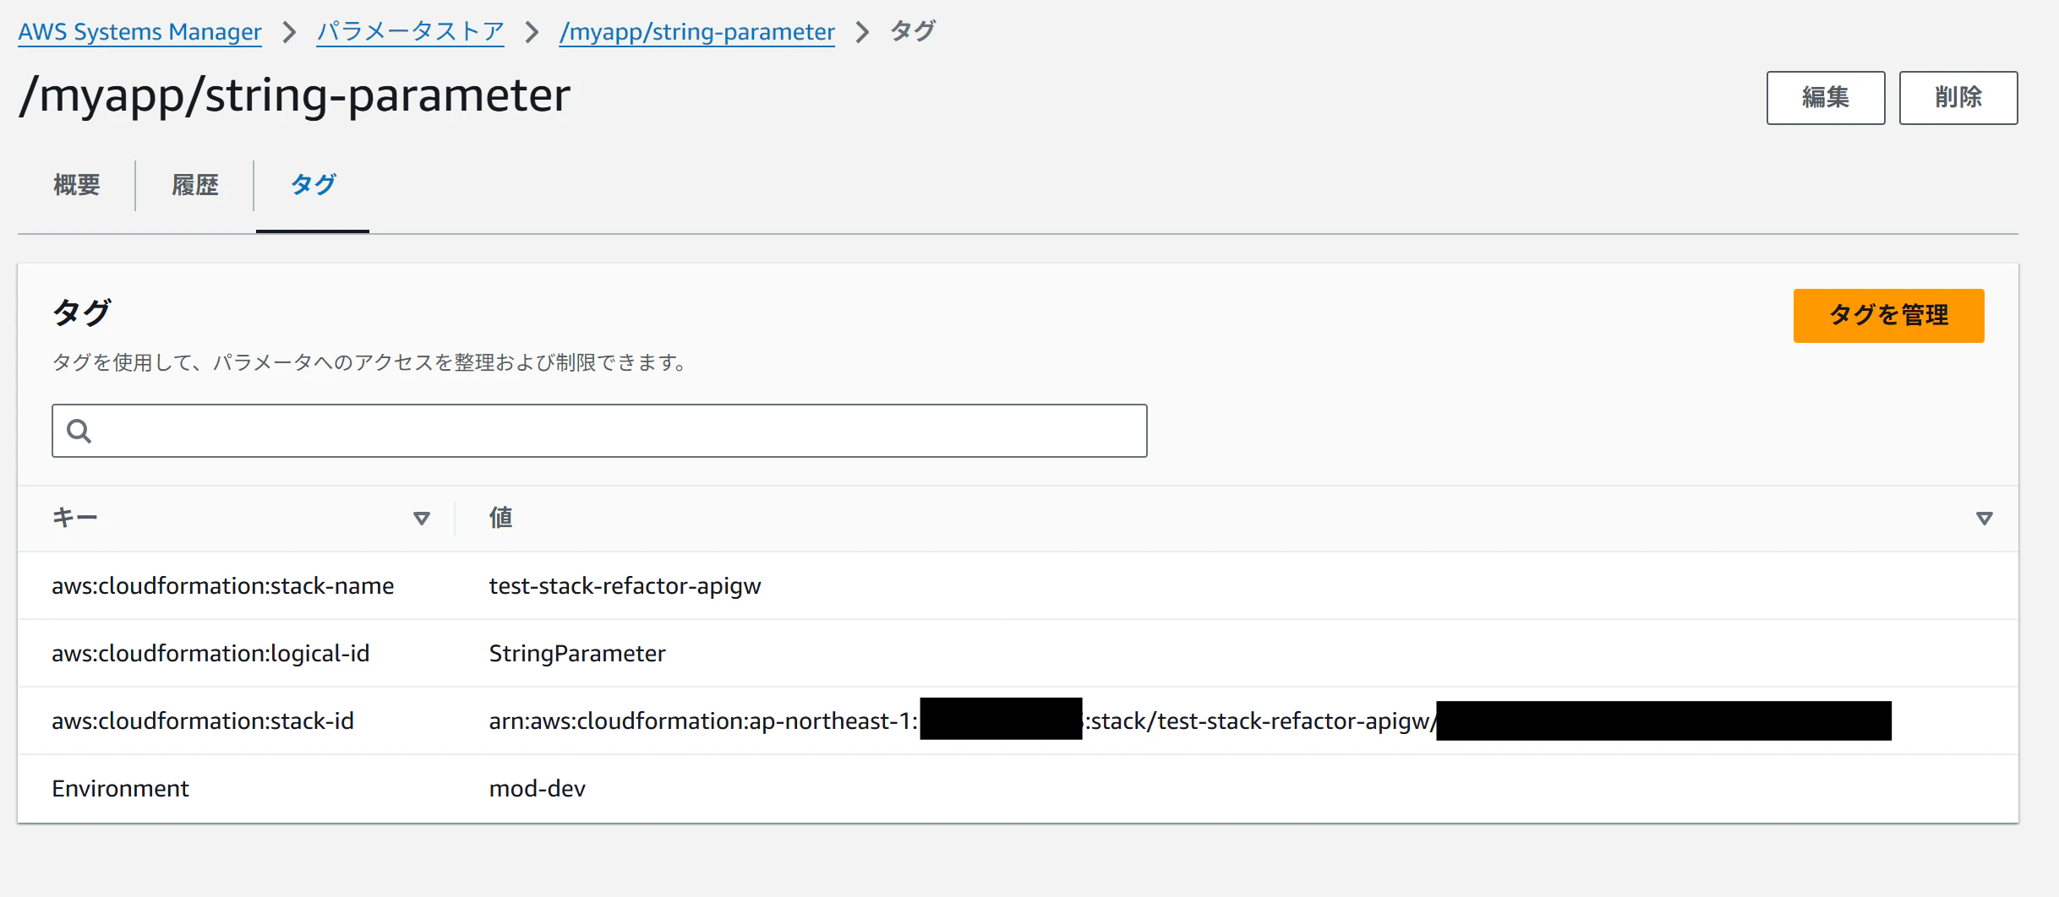Viewport: 2059px width, 897px height.
Task: Click the タグを管理 button
Action: pyautogui.click(x=1889, y=316)
